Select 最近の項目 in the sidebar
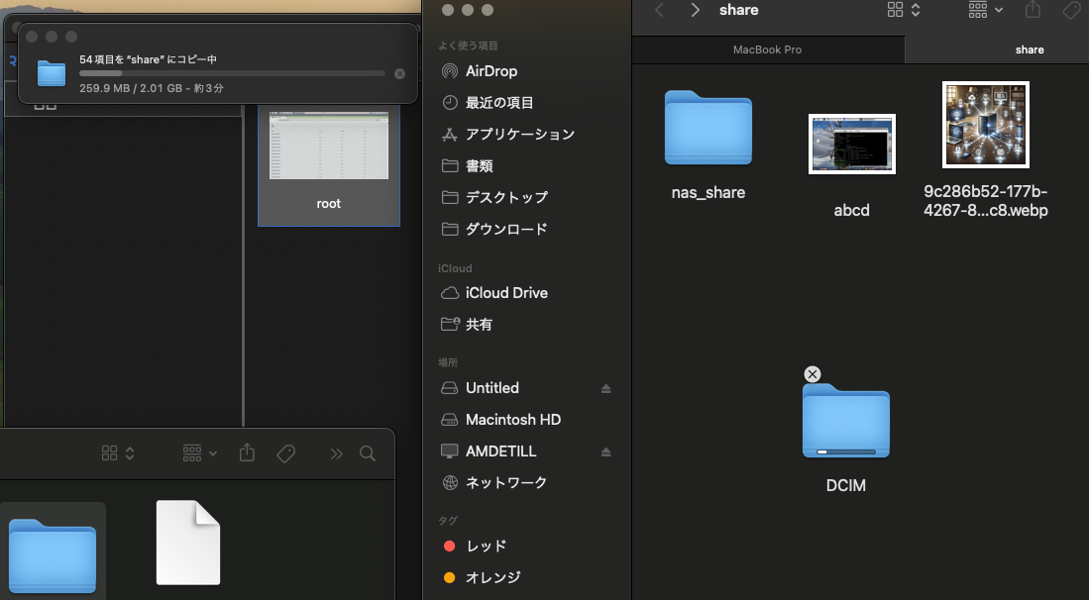Viewport: 1089px width, 600px height. [499, 103]
